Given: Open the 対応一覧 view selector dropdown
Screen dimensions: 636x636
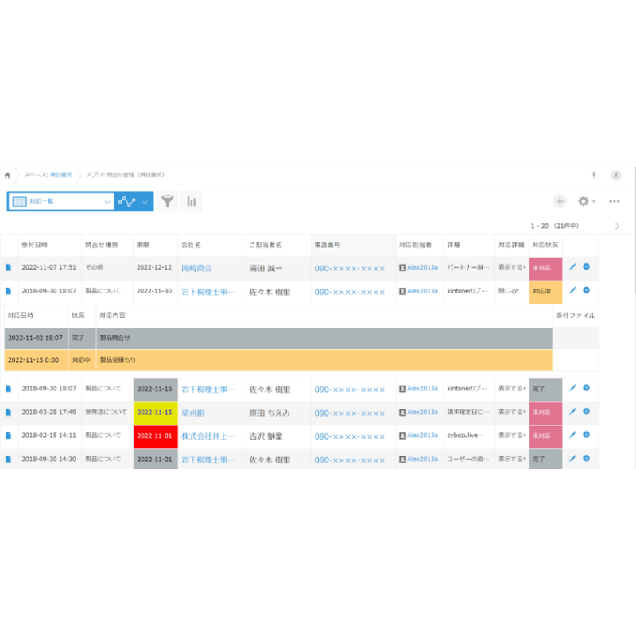Looking at the screenshot, I should point(61,201).
